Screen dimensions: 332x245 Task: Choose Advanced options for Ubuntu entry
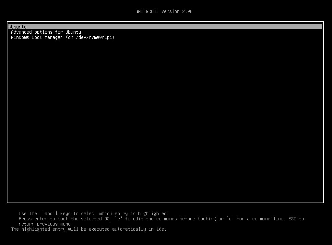tap(46, 32)
